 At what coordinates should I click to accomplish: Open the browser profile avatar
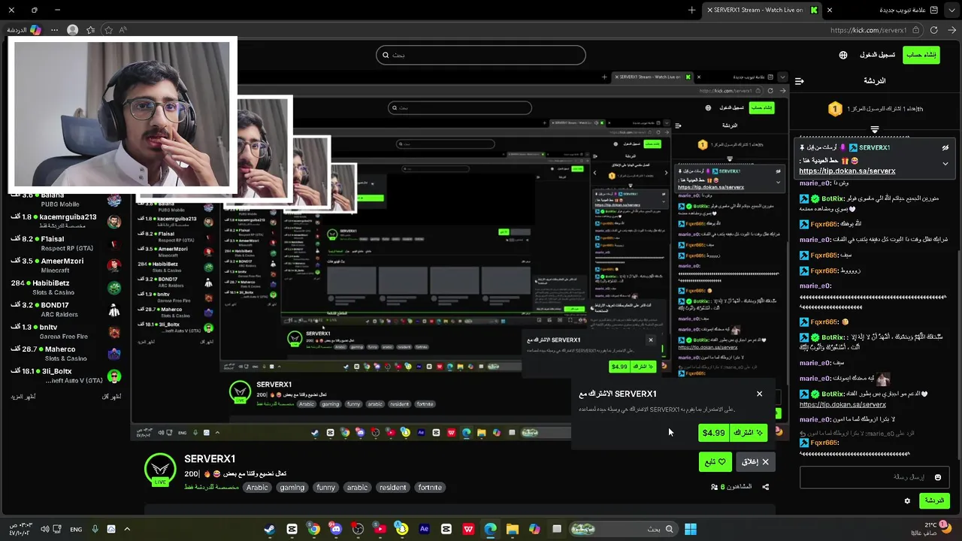[x=72, y=30]
